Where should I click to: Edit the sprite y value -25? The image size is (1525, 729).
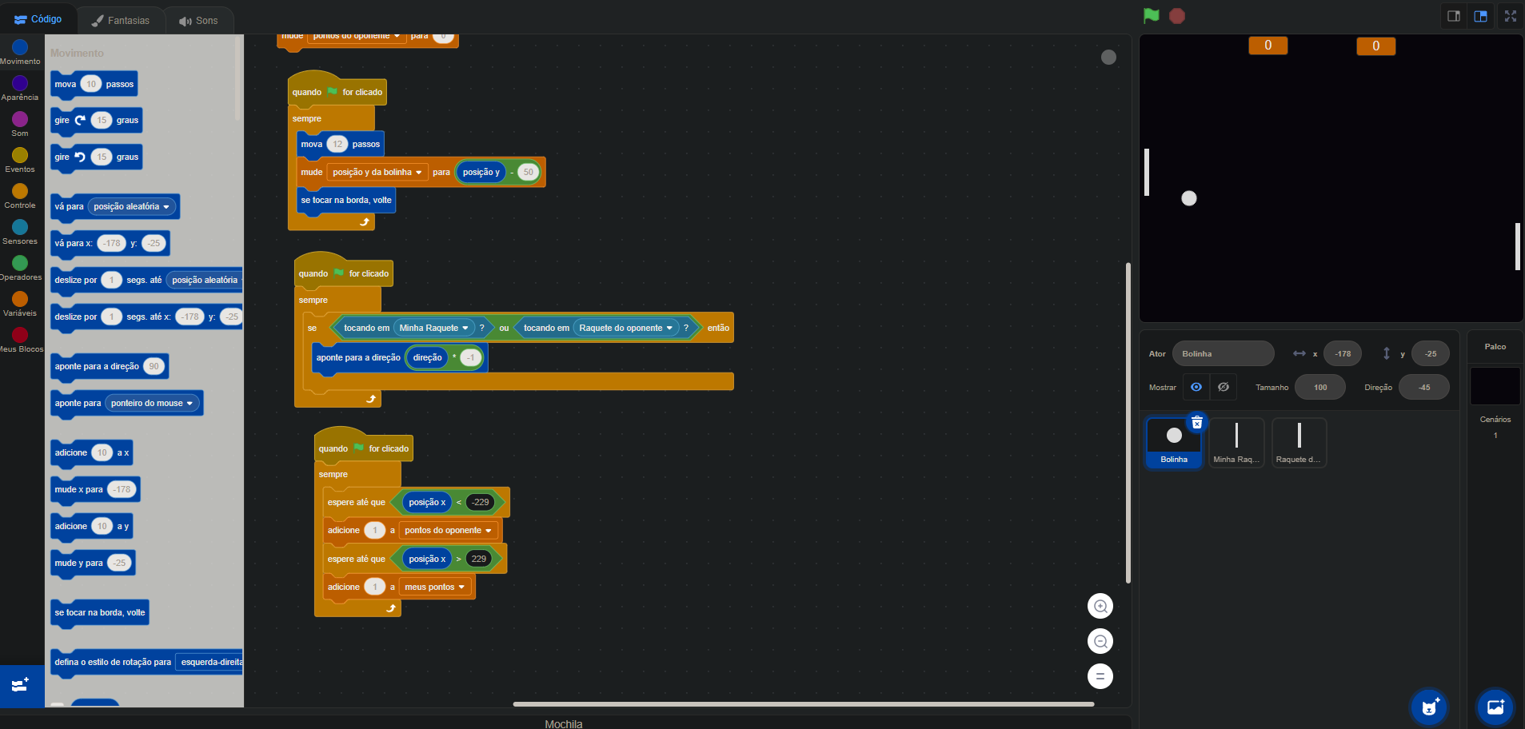[1431, 353]
